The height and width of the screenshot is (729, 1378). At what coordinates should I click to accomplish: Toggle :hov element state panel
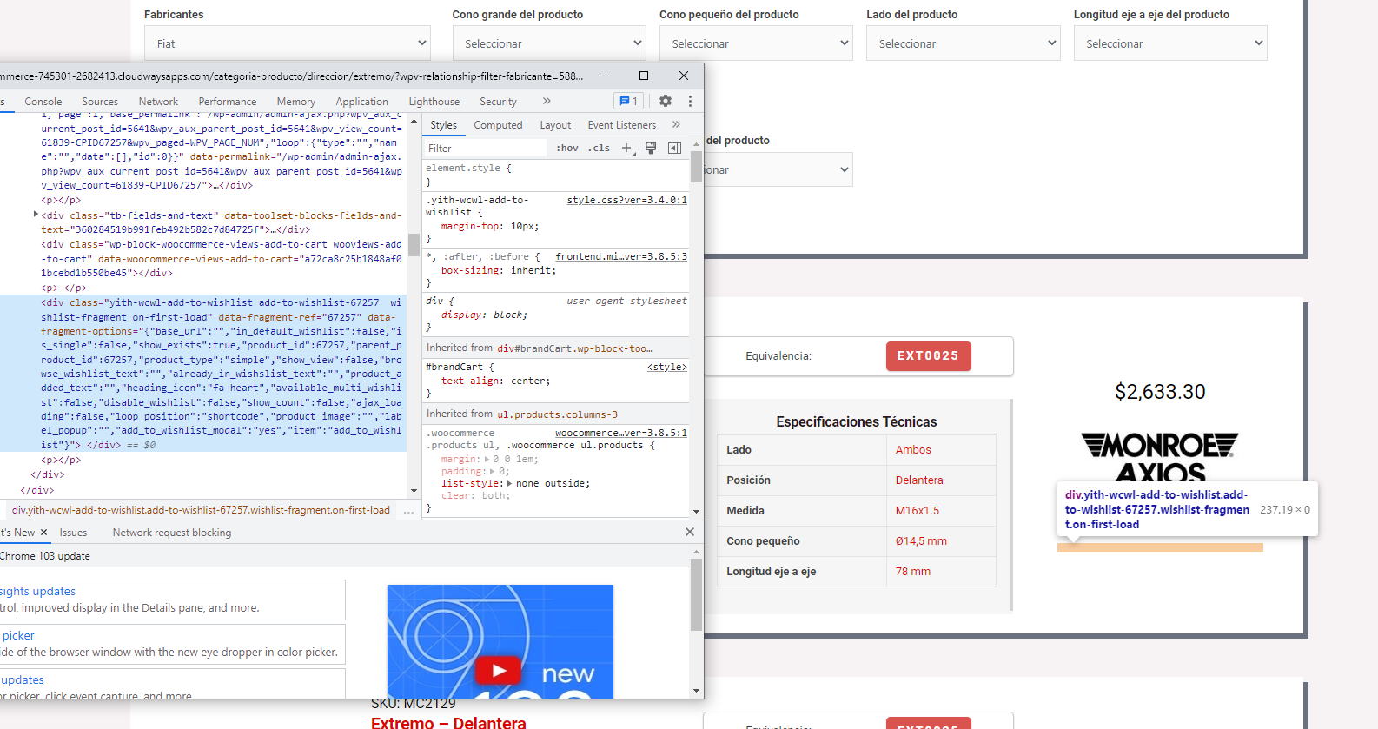click(x=567, y=148)
